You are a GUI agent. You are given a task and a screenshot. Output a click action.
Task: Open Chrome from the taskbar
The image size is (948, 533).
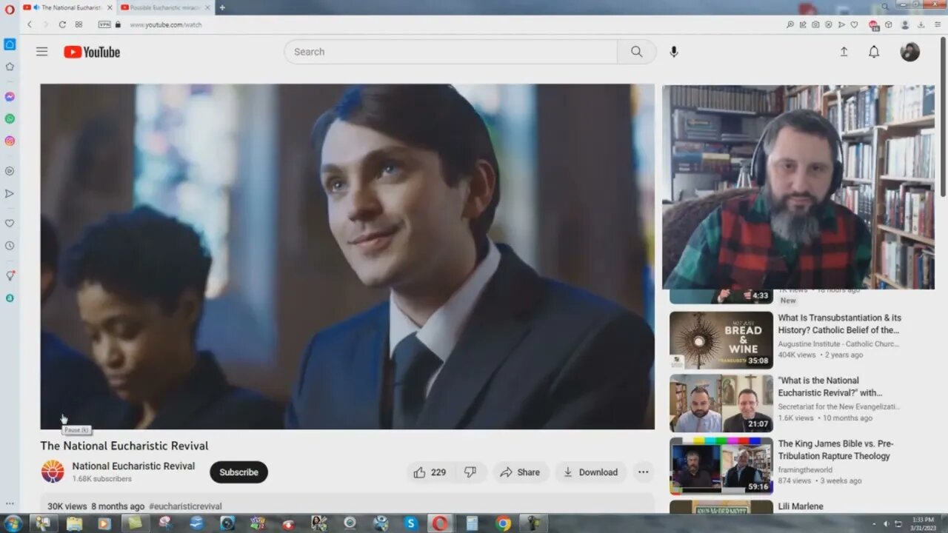pyautogui.click(x=504, y=523)
